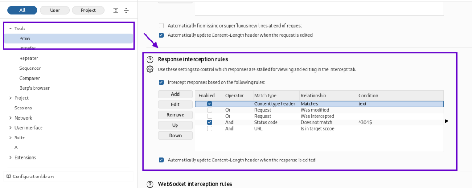Expand the Project tree section
Viewport: 472px width, 188px height.
pos(10,98)
